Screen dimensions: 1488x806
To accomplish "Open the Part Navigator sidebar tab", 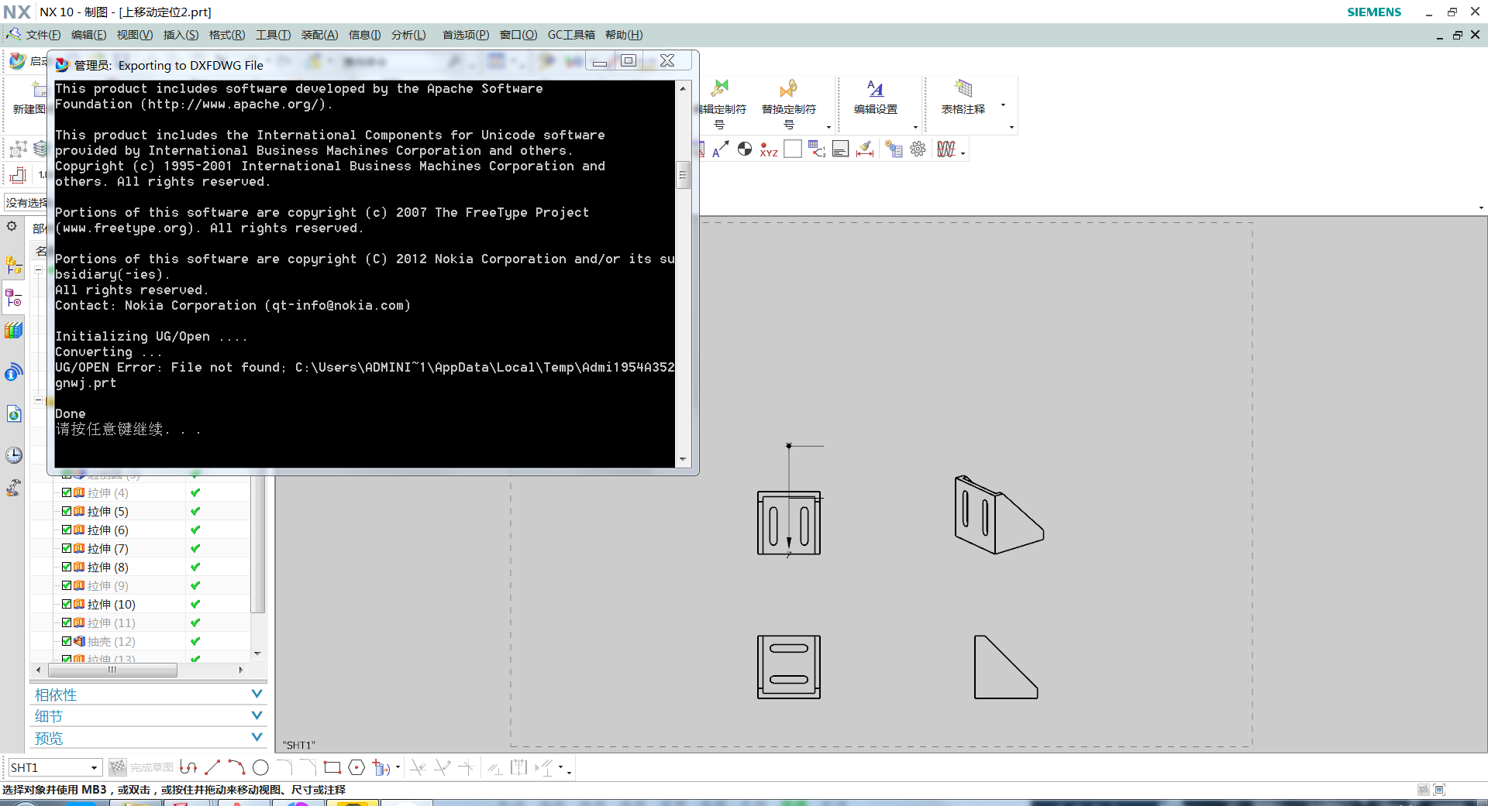I will click(14, 298).
